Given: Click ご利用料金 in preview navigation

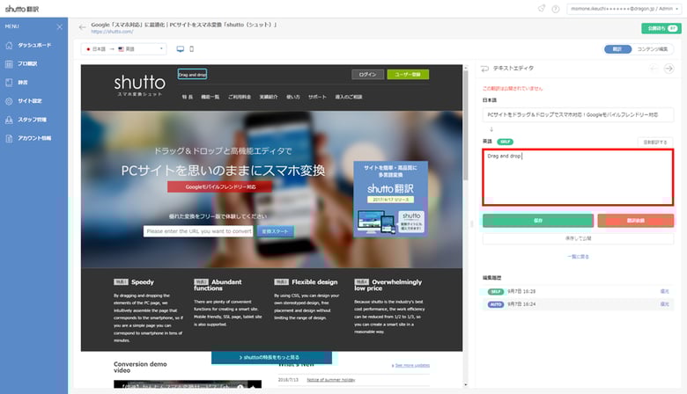Looking at the screenshot, I should [x=240, y=97].
